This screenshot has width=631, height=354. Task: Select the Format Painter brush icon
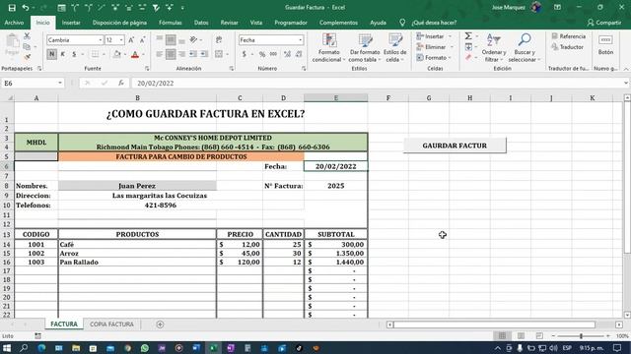point(27,57)
